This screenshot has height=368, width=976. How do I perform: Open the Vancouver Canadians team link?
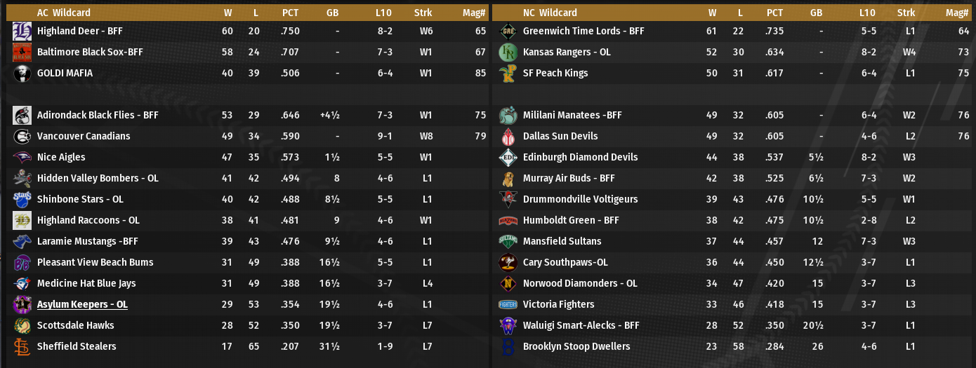tap(84, 136)
